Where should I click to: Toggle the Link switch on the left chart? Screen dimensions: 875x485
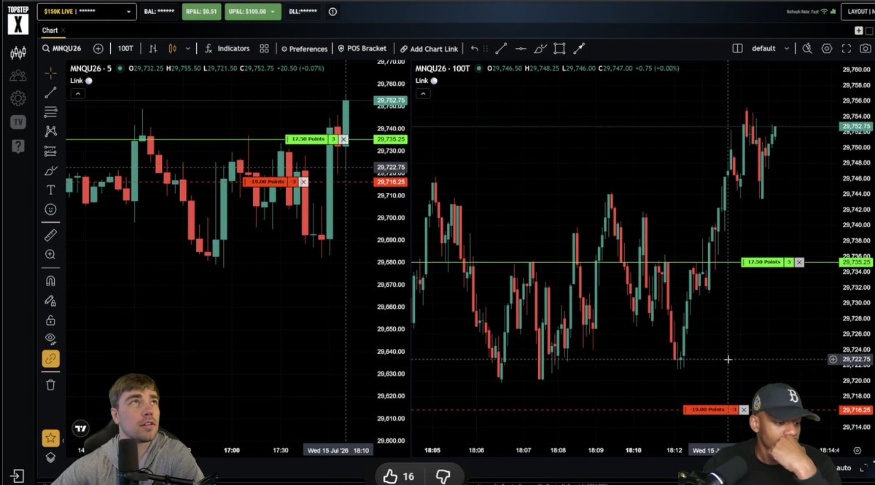[89, 81]
